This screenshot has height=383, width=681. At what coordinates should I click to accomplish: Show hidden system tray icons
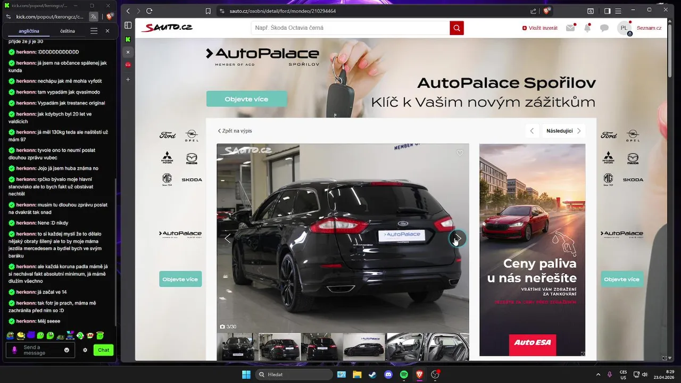pos(598,374)
